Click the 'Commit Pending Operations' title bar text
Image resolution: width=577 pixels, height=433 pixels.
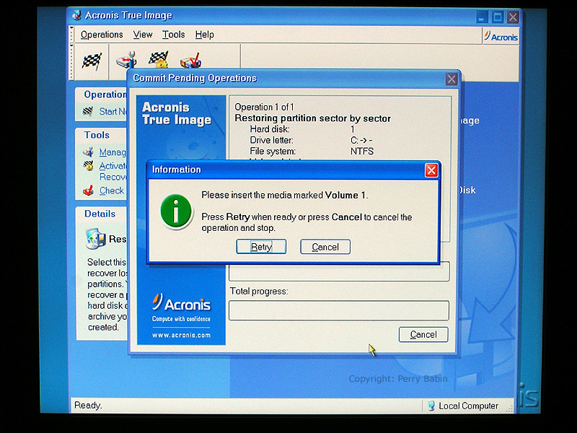(195, 78)
